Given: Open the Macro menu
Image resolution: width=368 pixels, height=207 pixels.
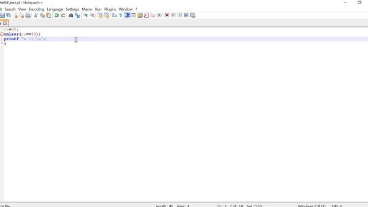Looking at the screenshot, I should click(87, 9).
